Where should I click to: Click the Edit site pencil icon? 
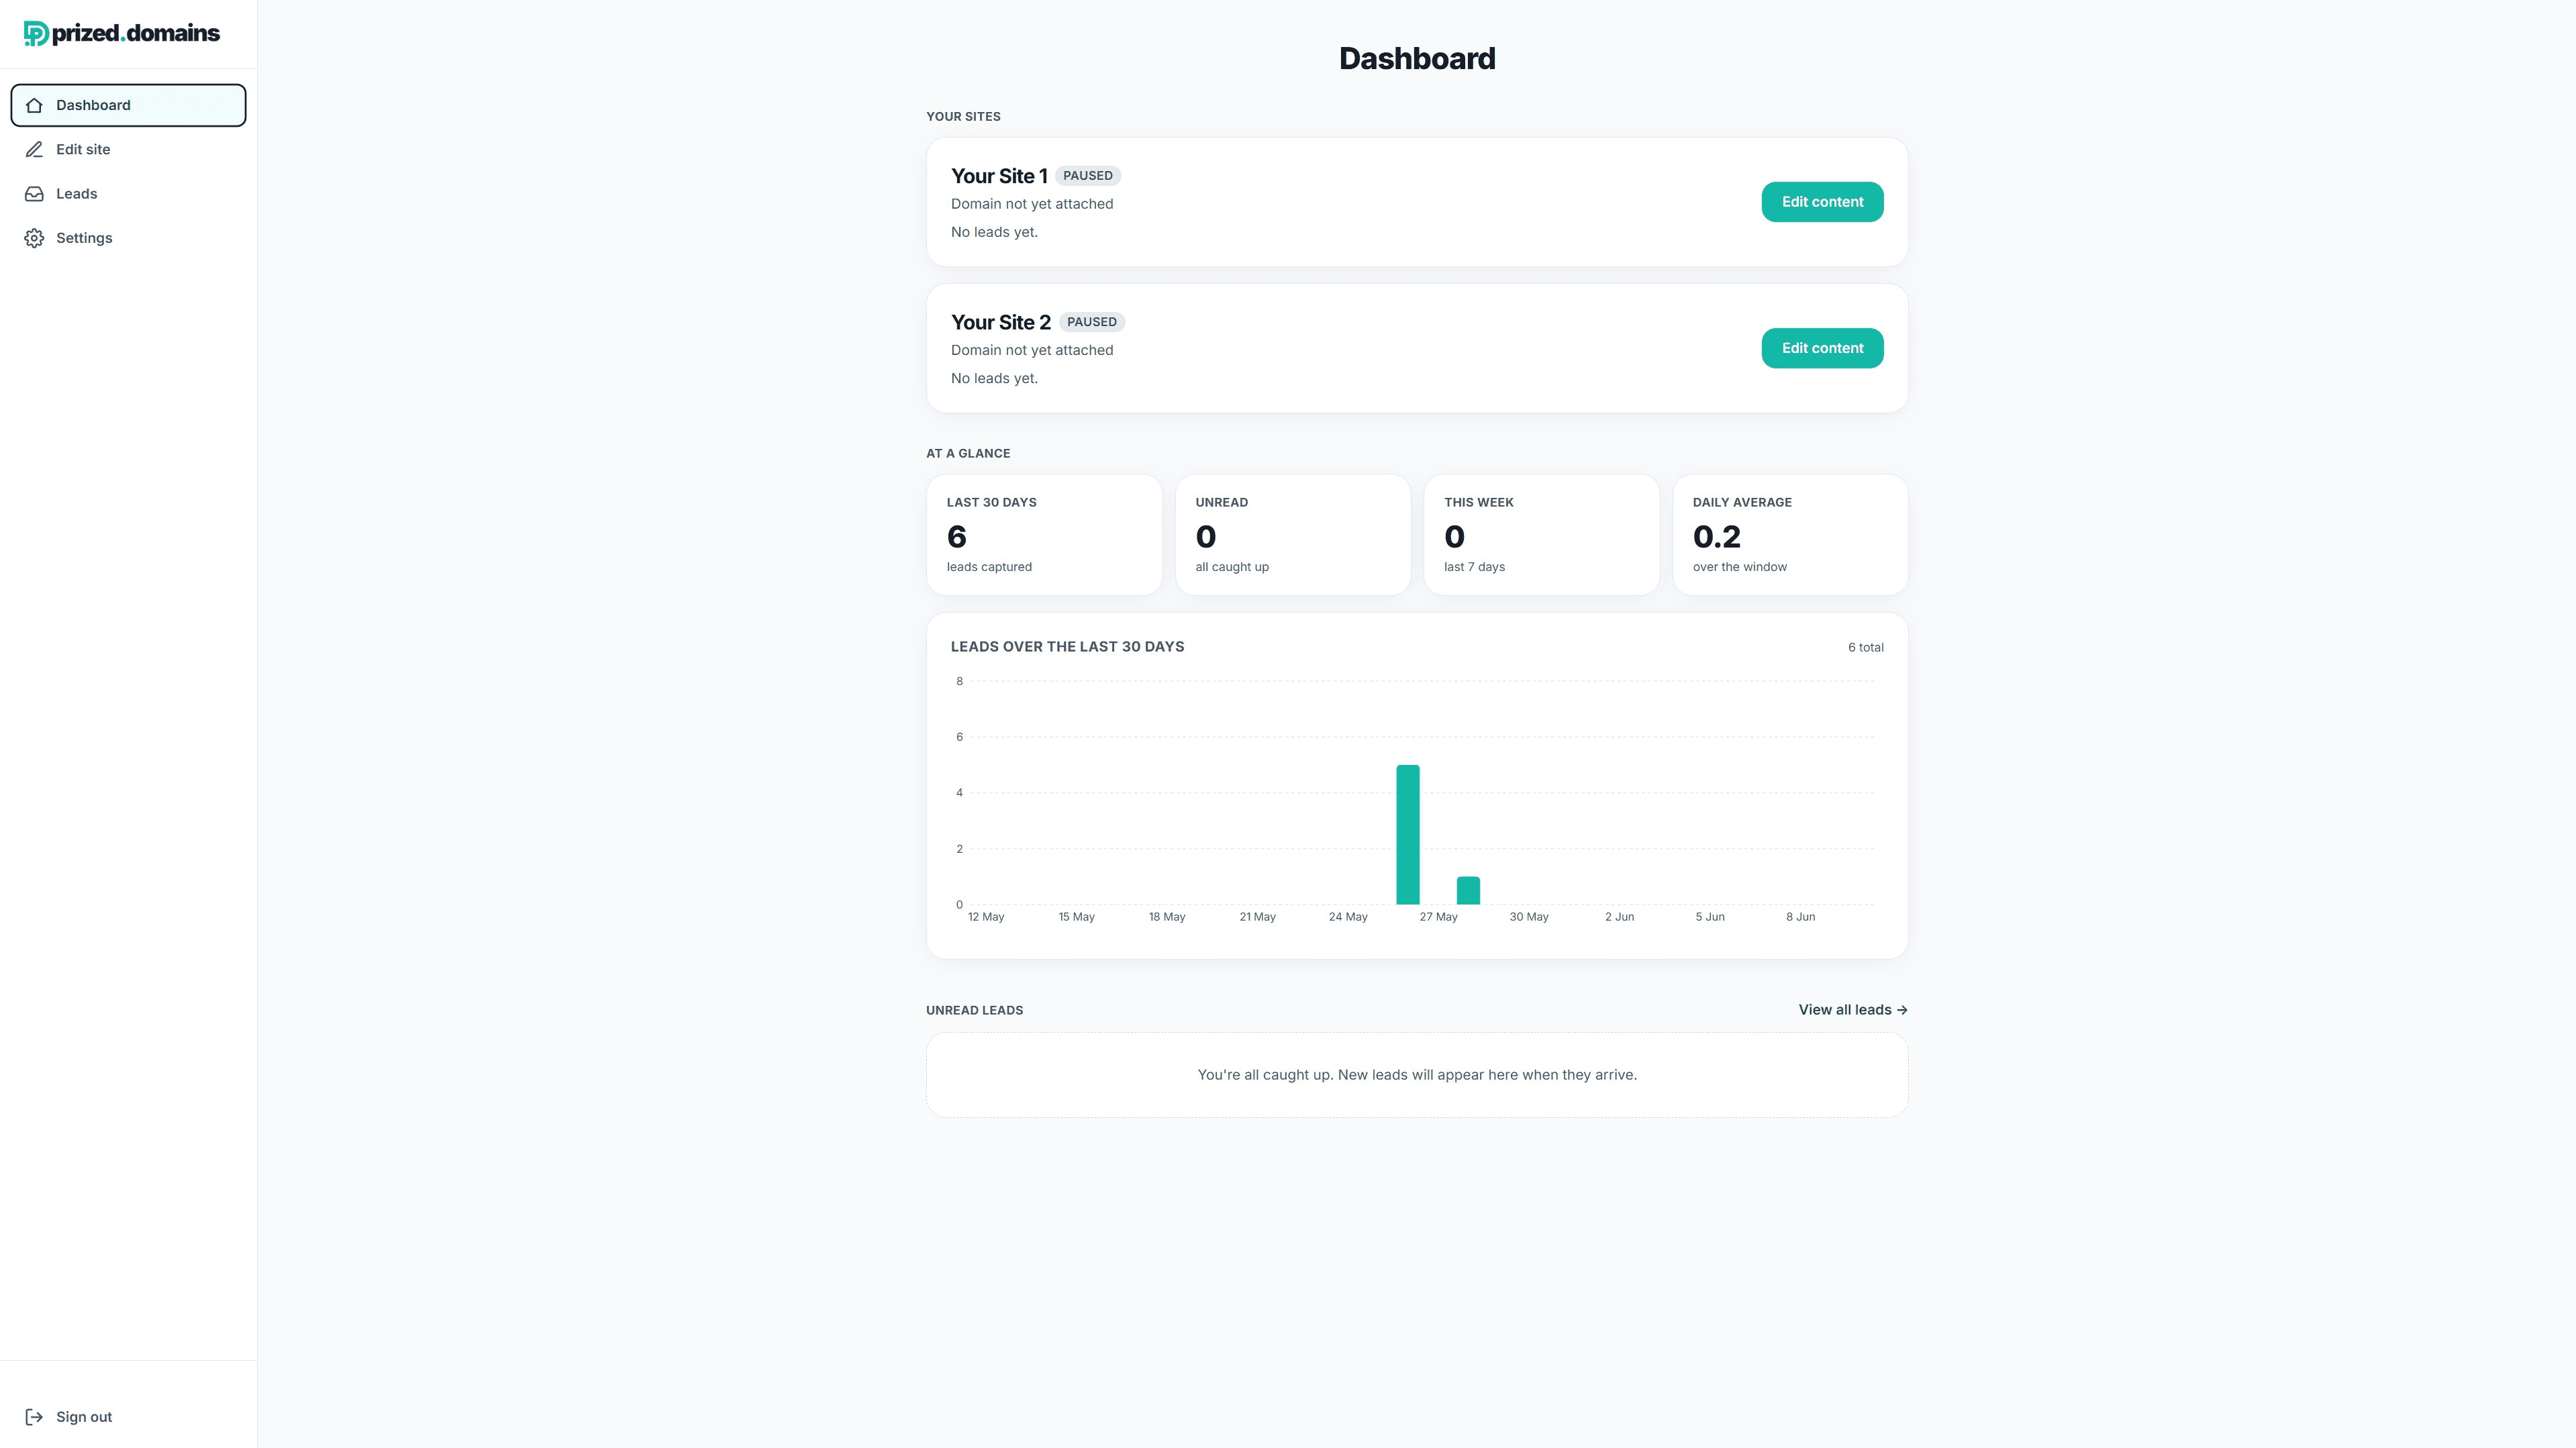click(x=34, y=149)
